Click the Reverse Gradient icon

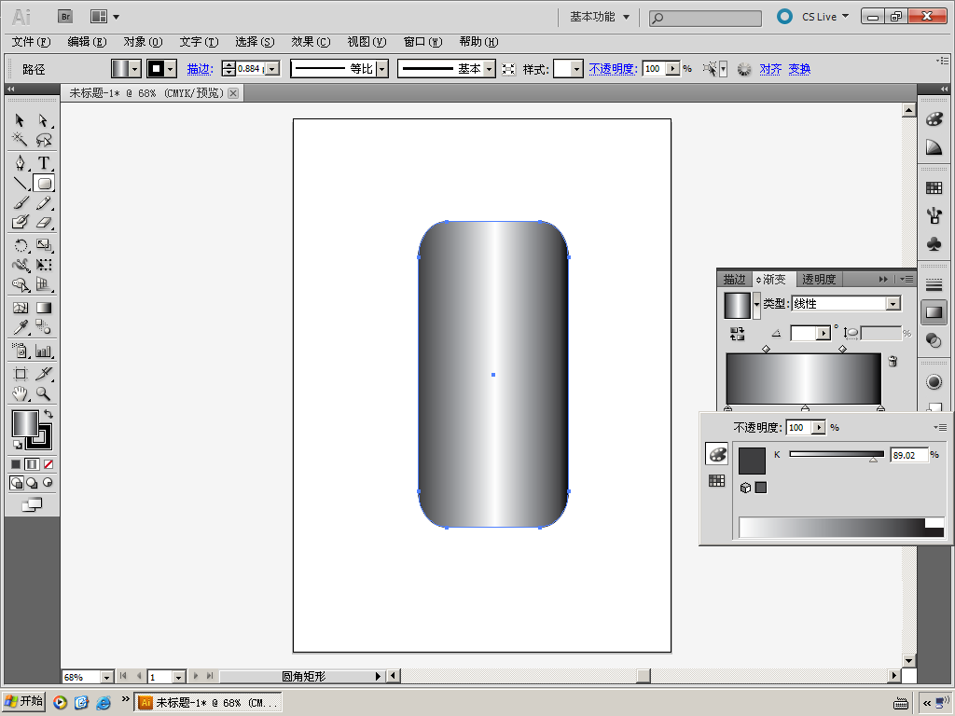(x=737, y=333)
